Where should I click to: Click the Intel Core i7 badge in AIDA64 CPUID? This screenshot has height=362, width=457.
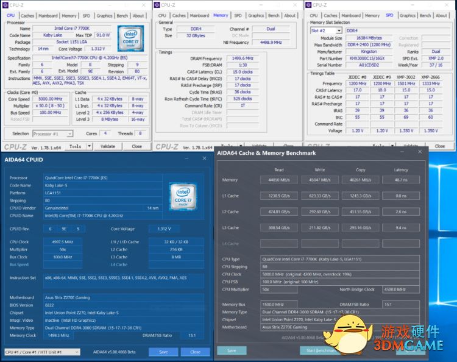coord(183,197)
